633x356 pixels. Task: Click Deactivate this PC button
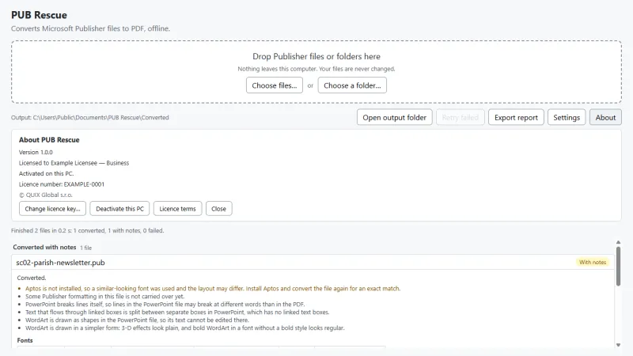[119, 209]
